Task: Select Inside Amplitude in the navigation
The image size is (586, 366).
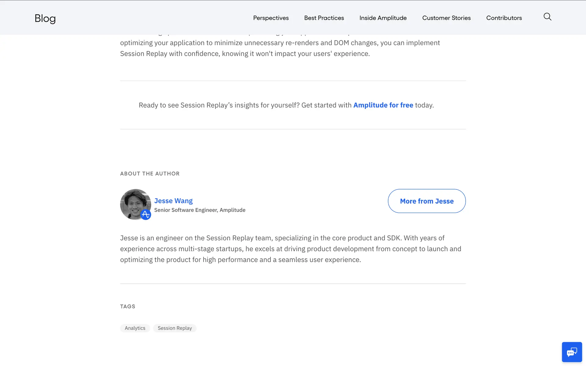Action: [x=383, y=18]
